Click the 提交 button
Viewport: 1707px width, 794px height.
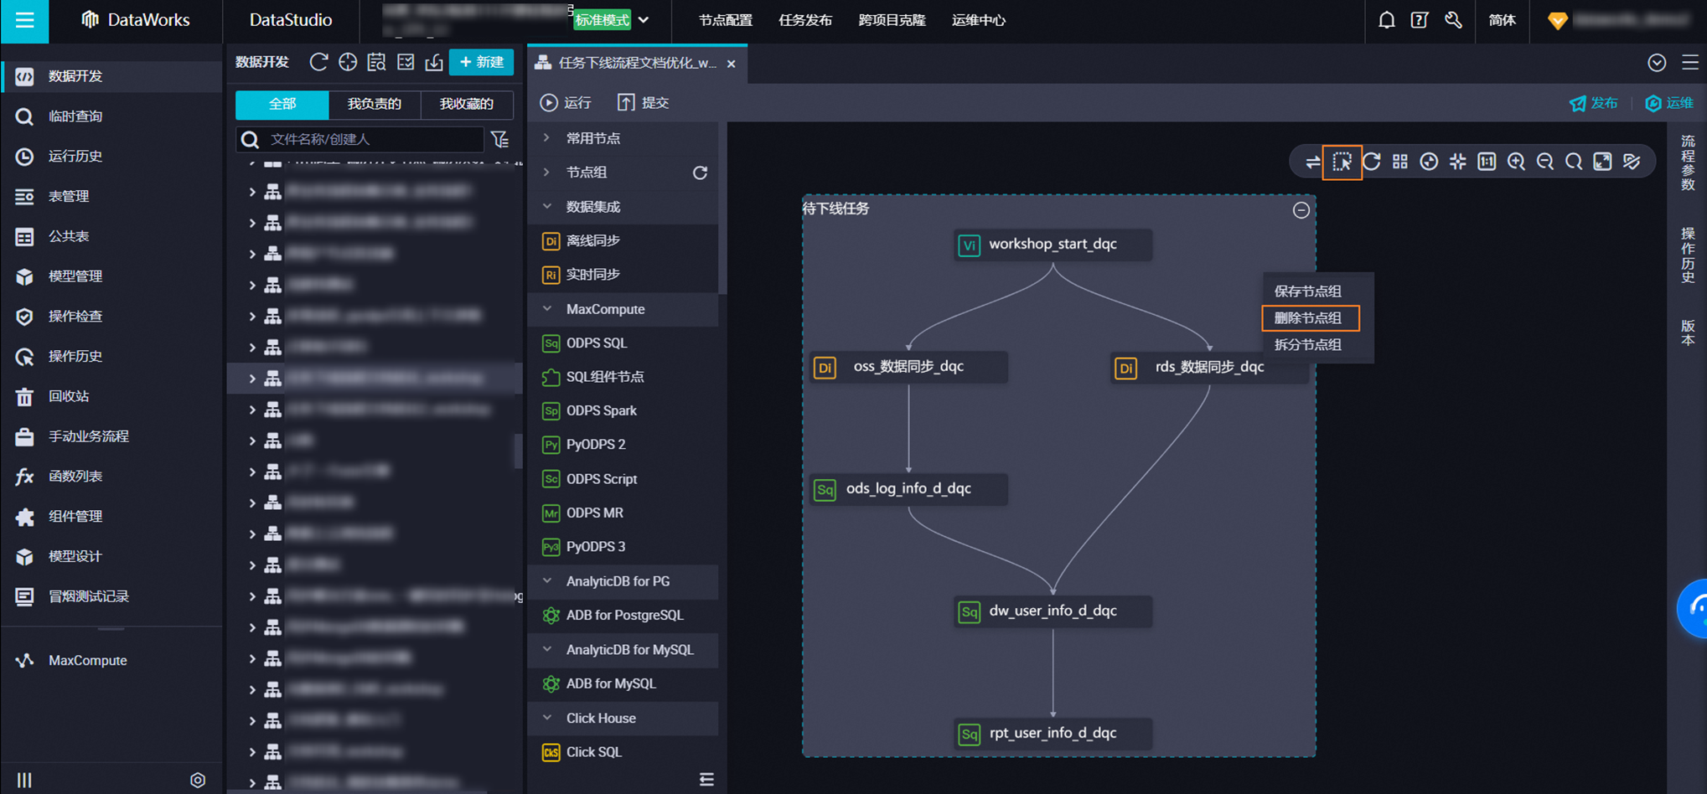coord(644,102)
